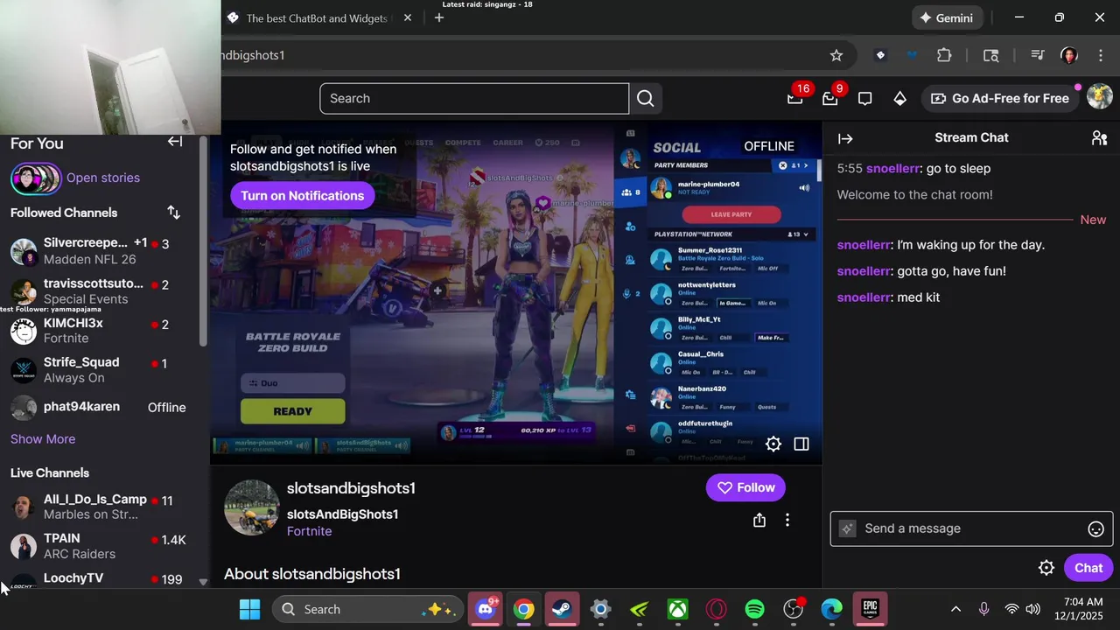
Task: Open a new browser tab
Action: point(439,17)
